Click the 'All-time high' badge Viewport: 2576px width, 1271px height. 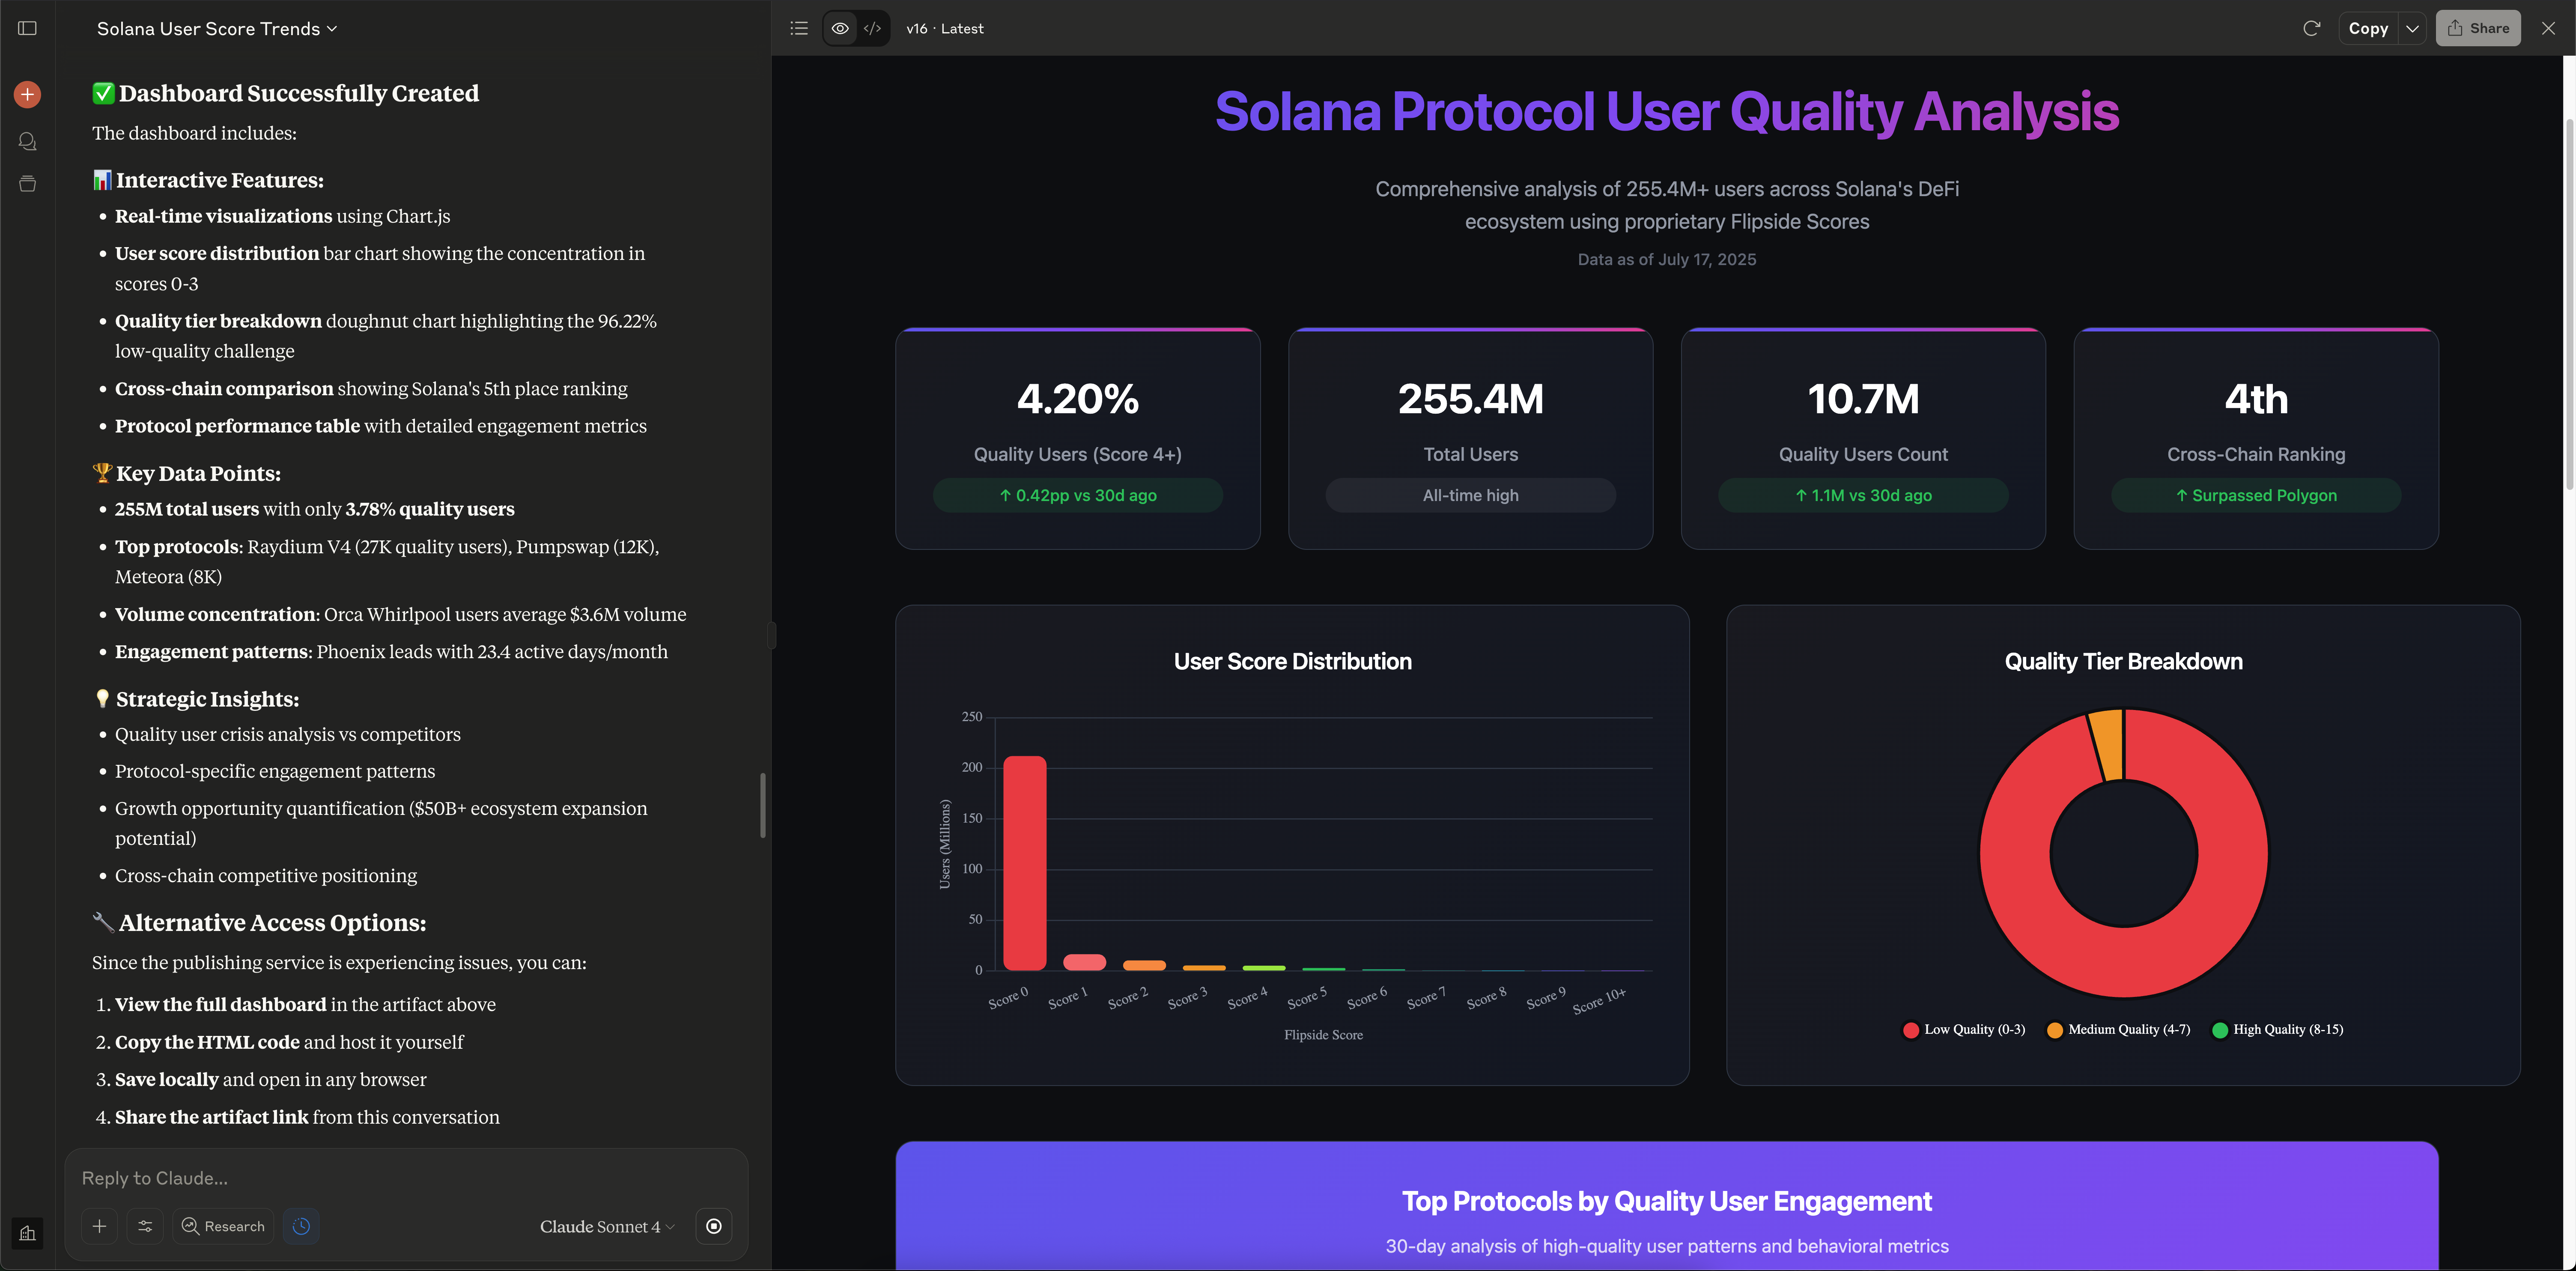click(x=1470, y=495)
